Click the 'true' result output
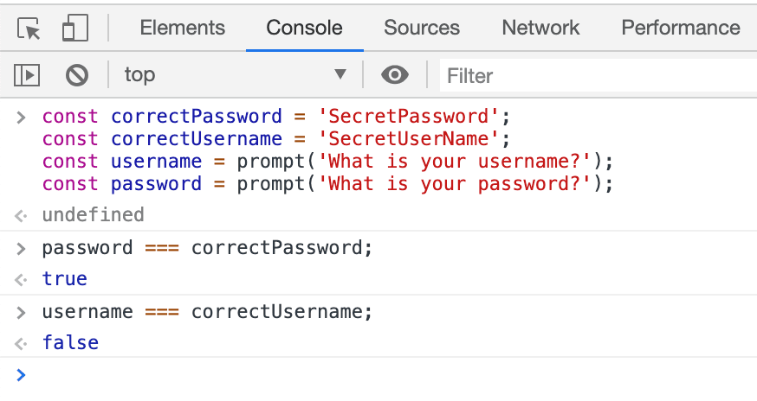Screen dimensions: 757x401 pos(65,278)
